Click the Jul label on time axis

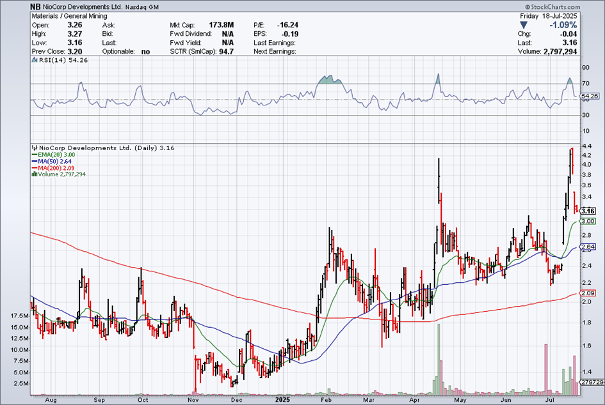point(549,400)
